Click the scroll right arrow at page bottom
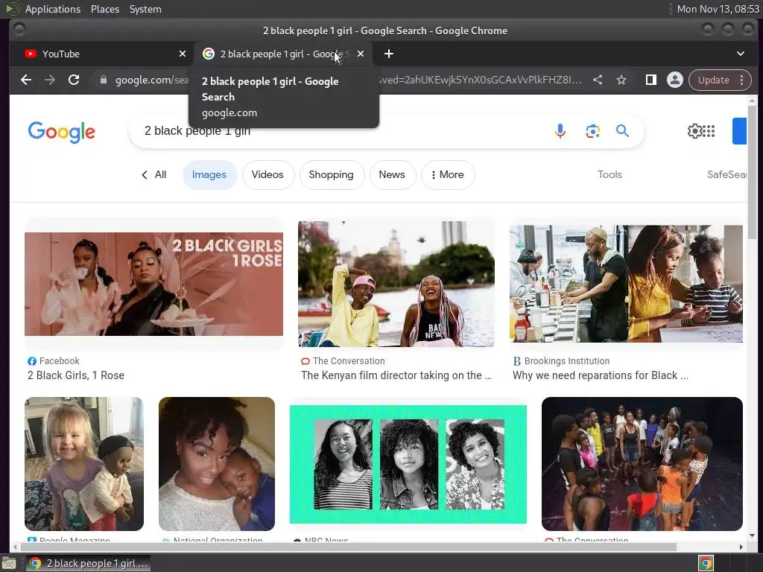Image resolution: width=763 pixels, height=572 pixels. click(x=741, y=547)
